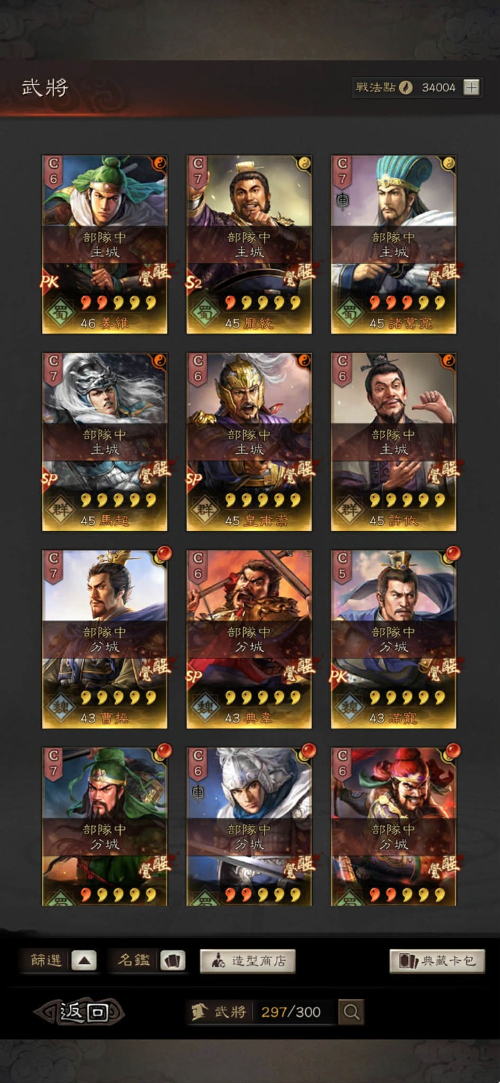Tap the yin-yang symbol on 龐統 card
This screenshot has height=1083, width=500.
tap(303, 162)
